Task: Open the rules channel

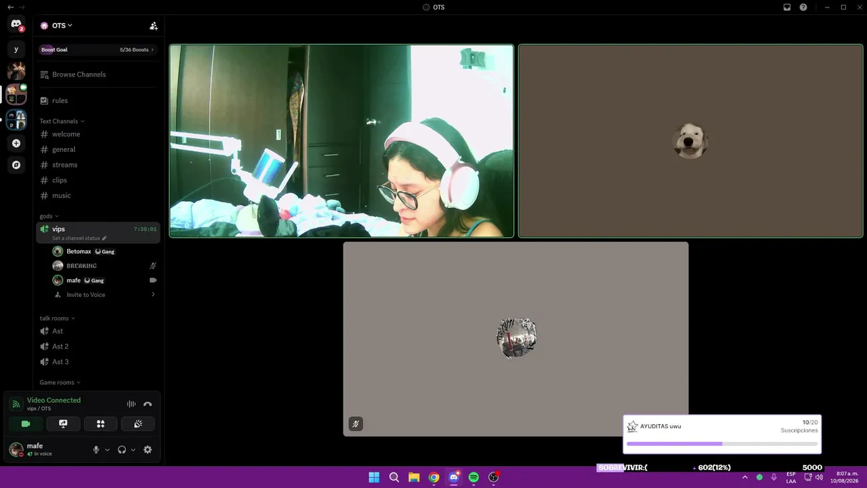Action: (x=98, y=100)
